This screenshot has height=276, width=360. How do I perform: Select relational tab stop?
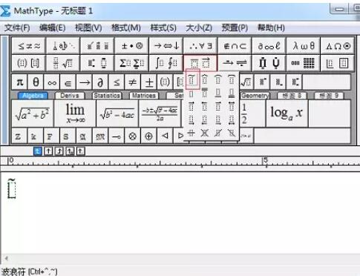[70, 151]
